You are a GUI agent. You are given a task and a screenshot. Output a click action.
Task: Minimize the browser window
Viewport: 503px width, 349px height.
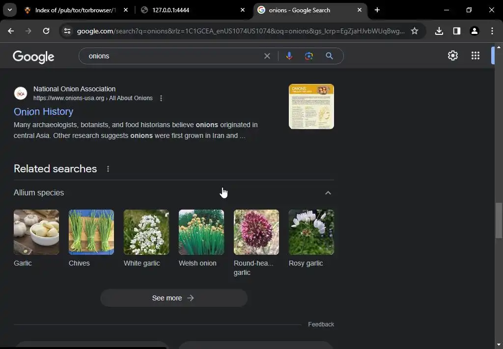click(446, 10)
